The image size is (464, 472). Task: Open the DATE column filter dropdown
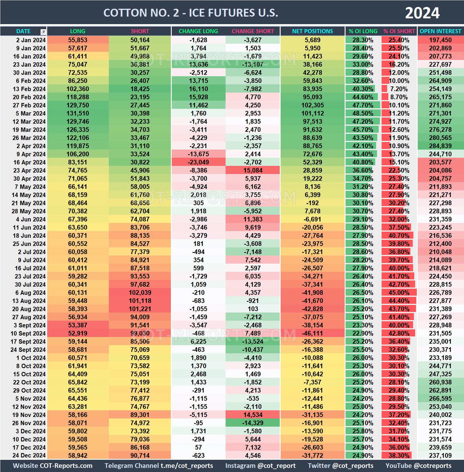tap(43, 32)
